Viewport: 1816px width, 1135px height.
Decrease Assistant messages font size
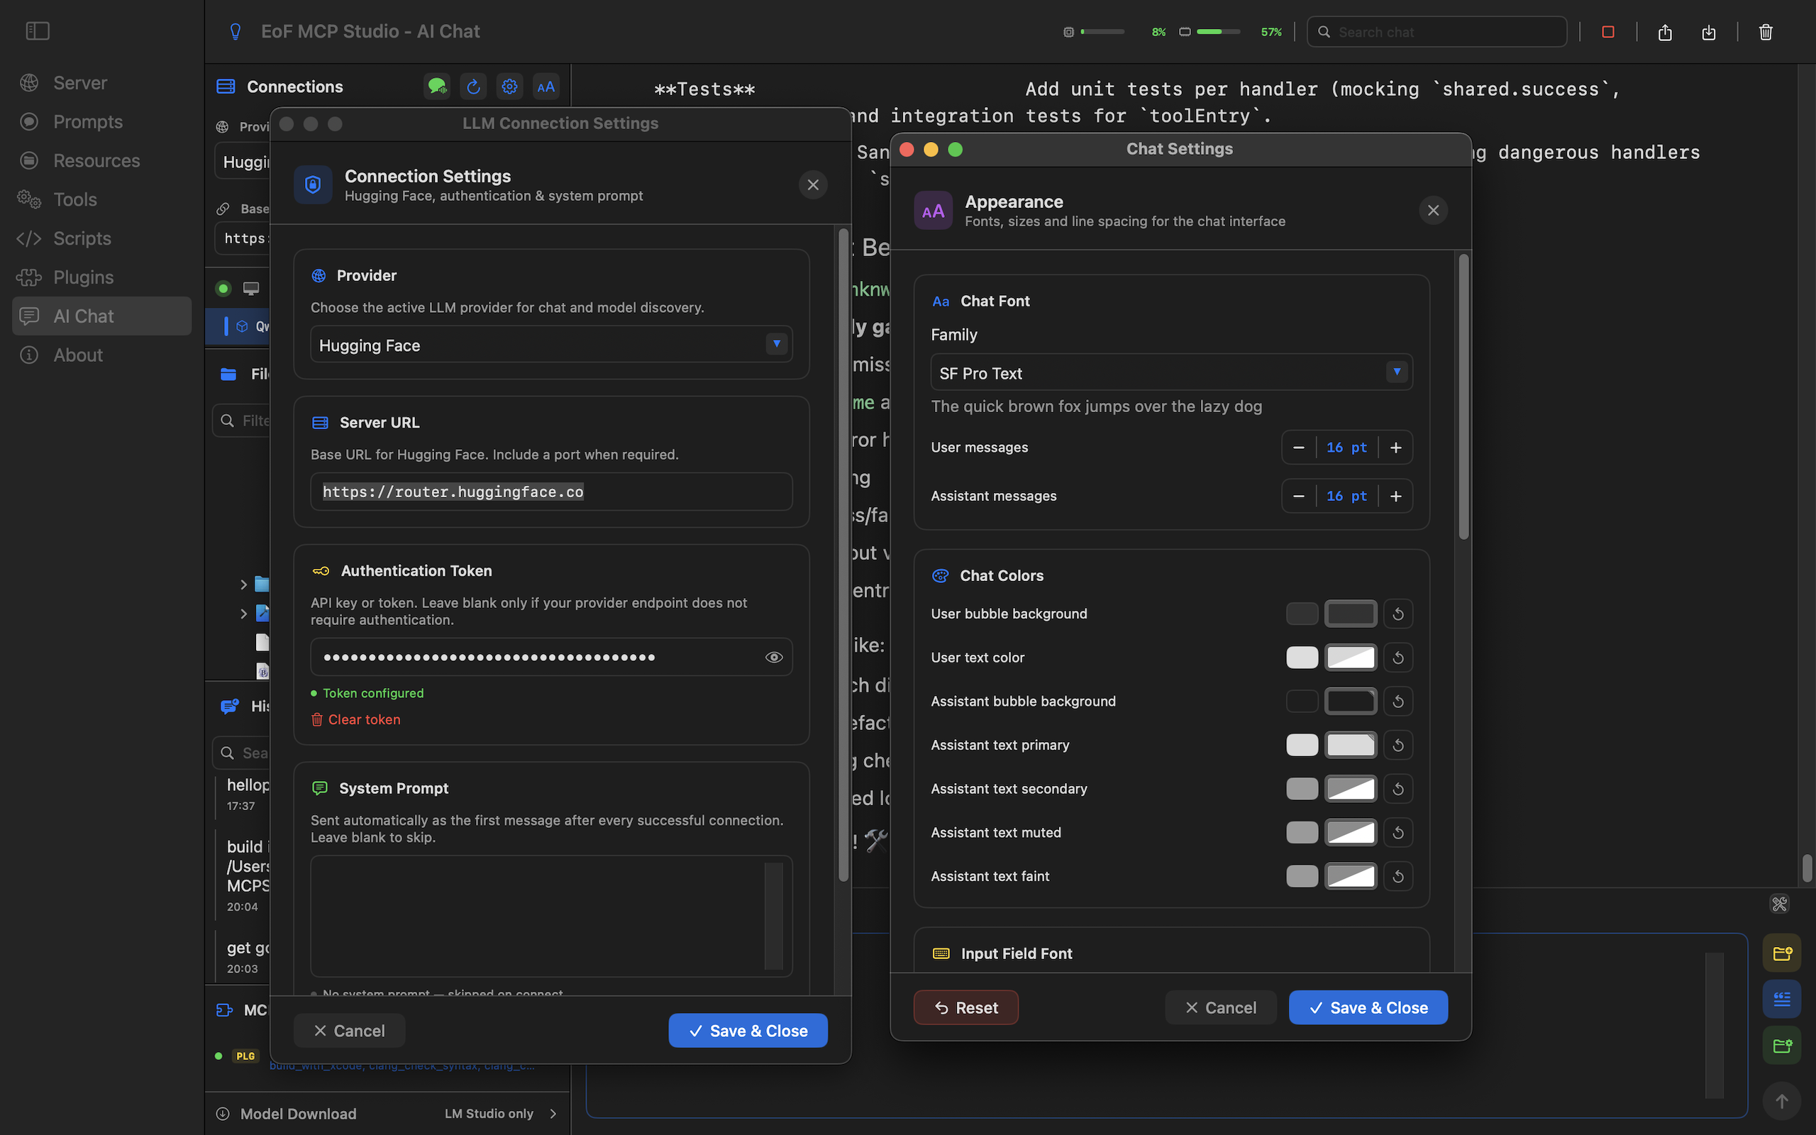pyautogui.click(x=1299, y=496)
